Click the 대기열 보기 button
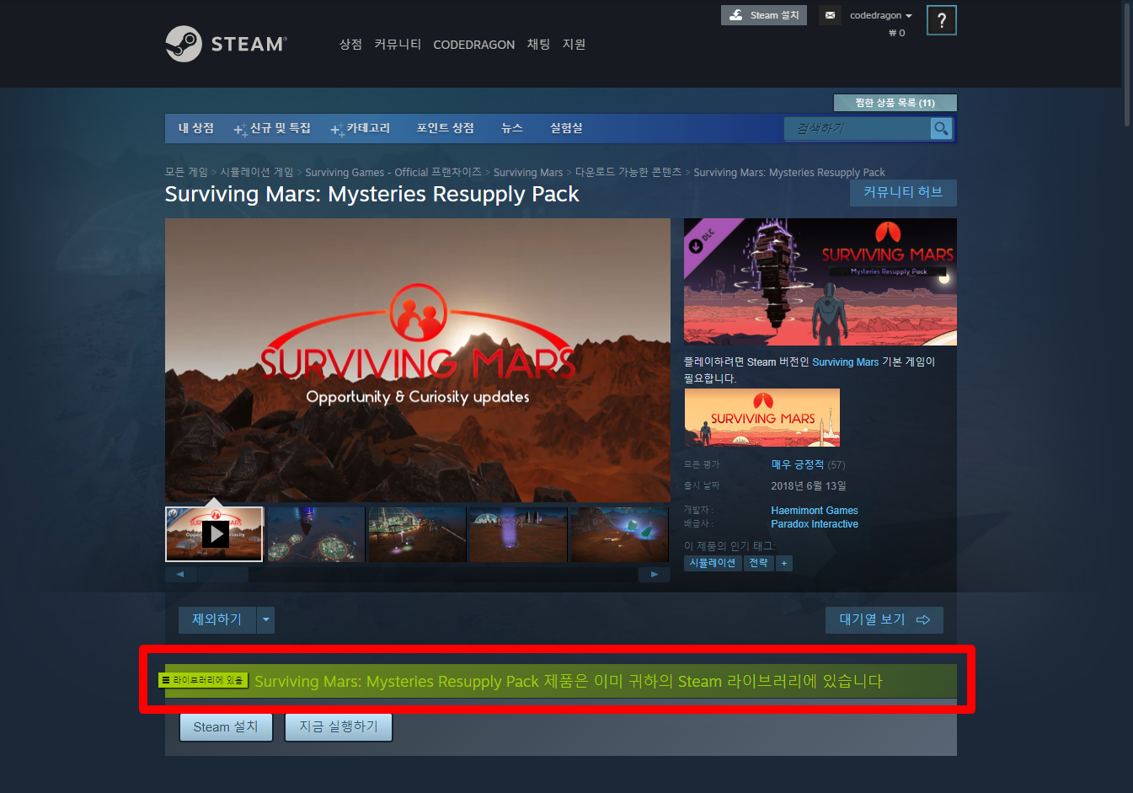The width and height of the screenshot is (1133, 793). pos(884,620)
